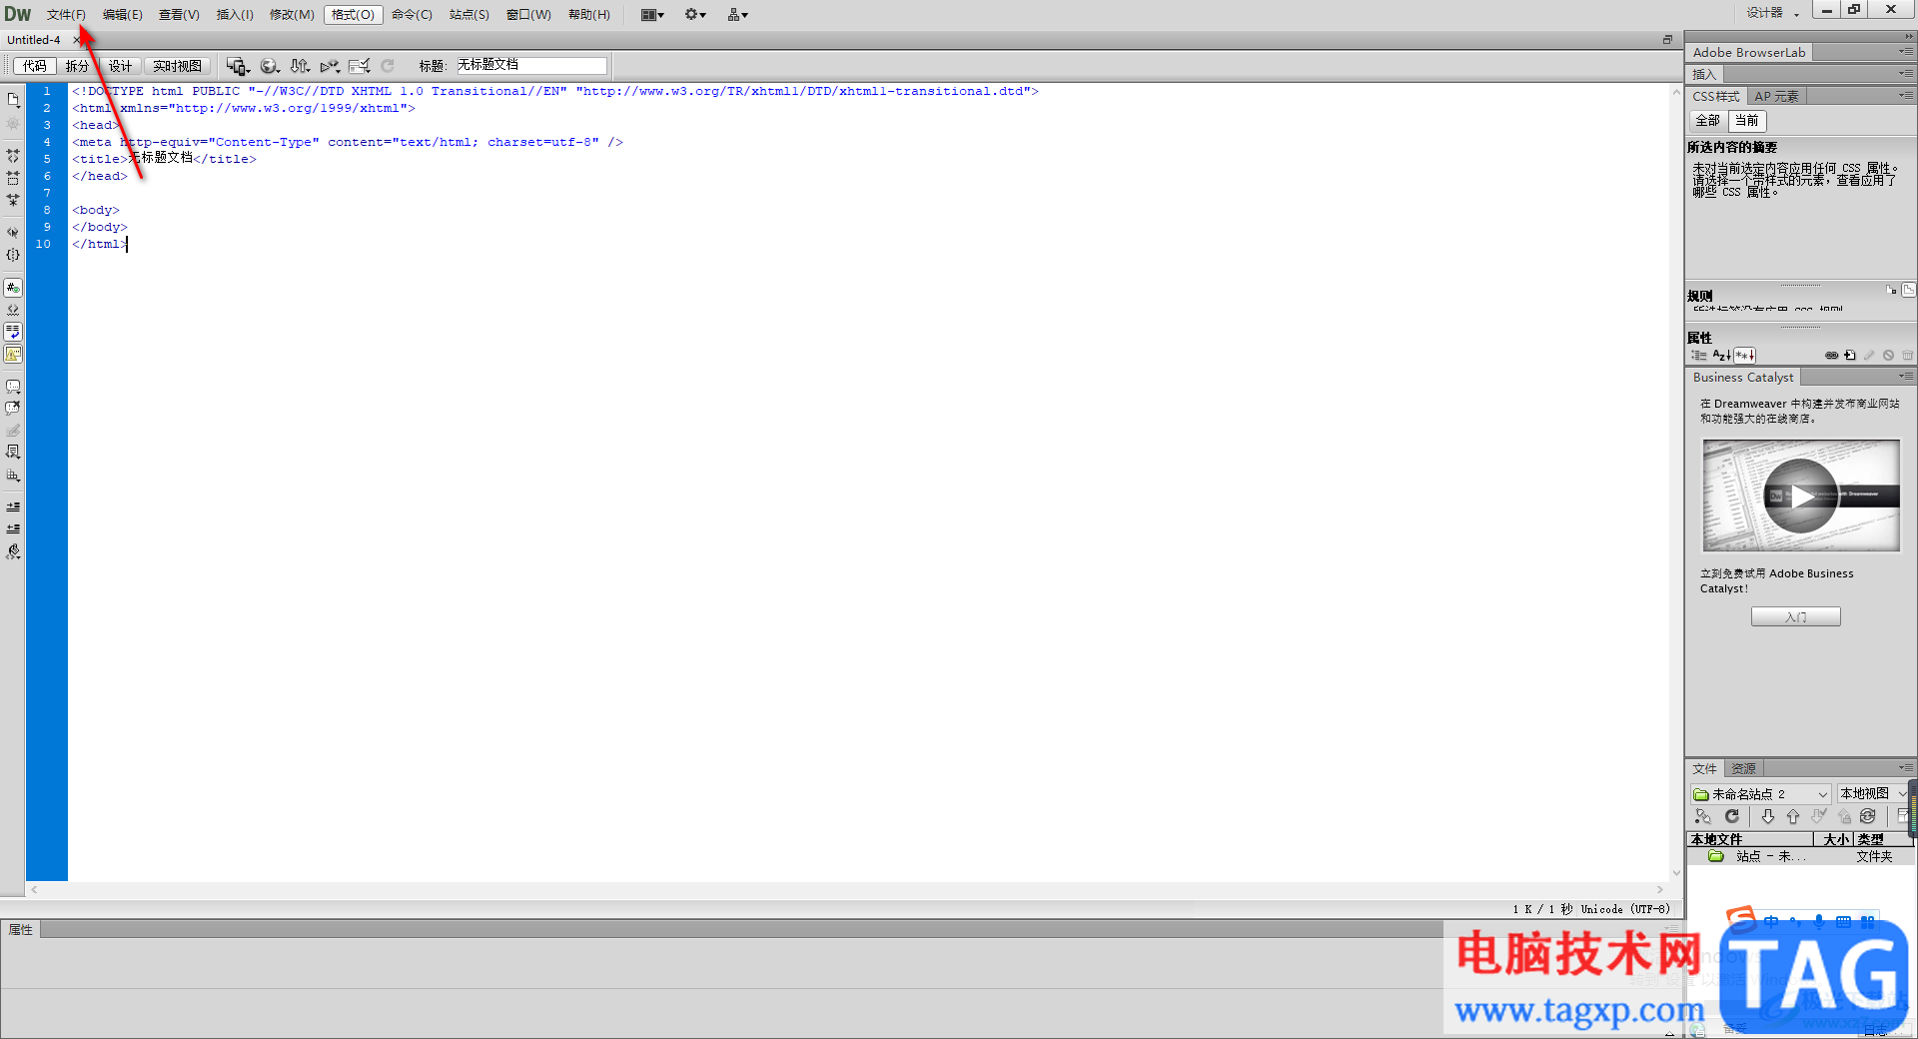The height and width of the screenshot is (1039, 1918).
Task: Toggle show only set properties icon
Action: 1744,356
